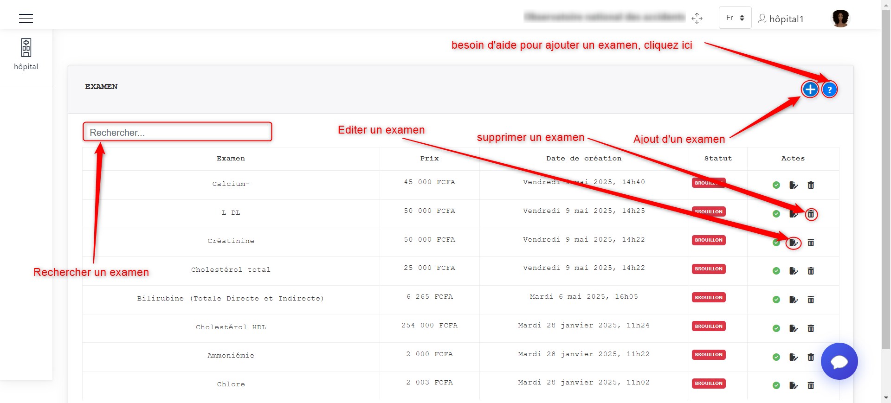Validate the Bilirubine exam green check

tap(776, 300)
